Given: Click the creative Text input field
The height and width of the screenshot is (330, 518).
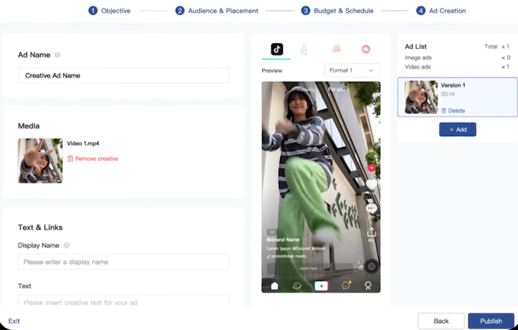Looking at the screenshot, I should (123, 301).
